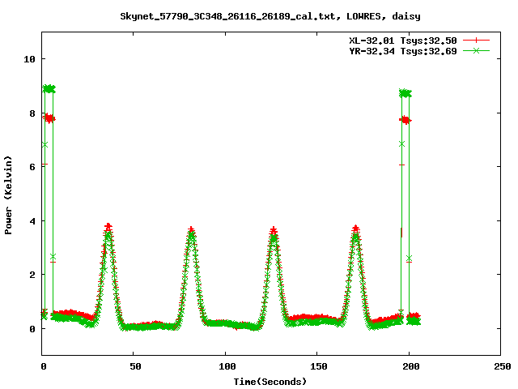The height and width of the screenshot is (389, 518).
Task: Click the y-axis tick label 6
Action: pyautogui.click(x=32, y=167)
